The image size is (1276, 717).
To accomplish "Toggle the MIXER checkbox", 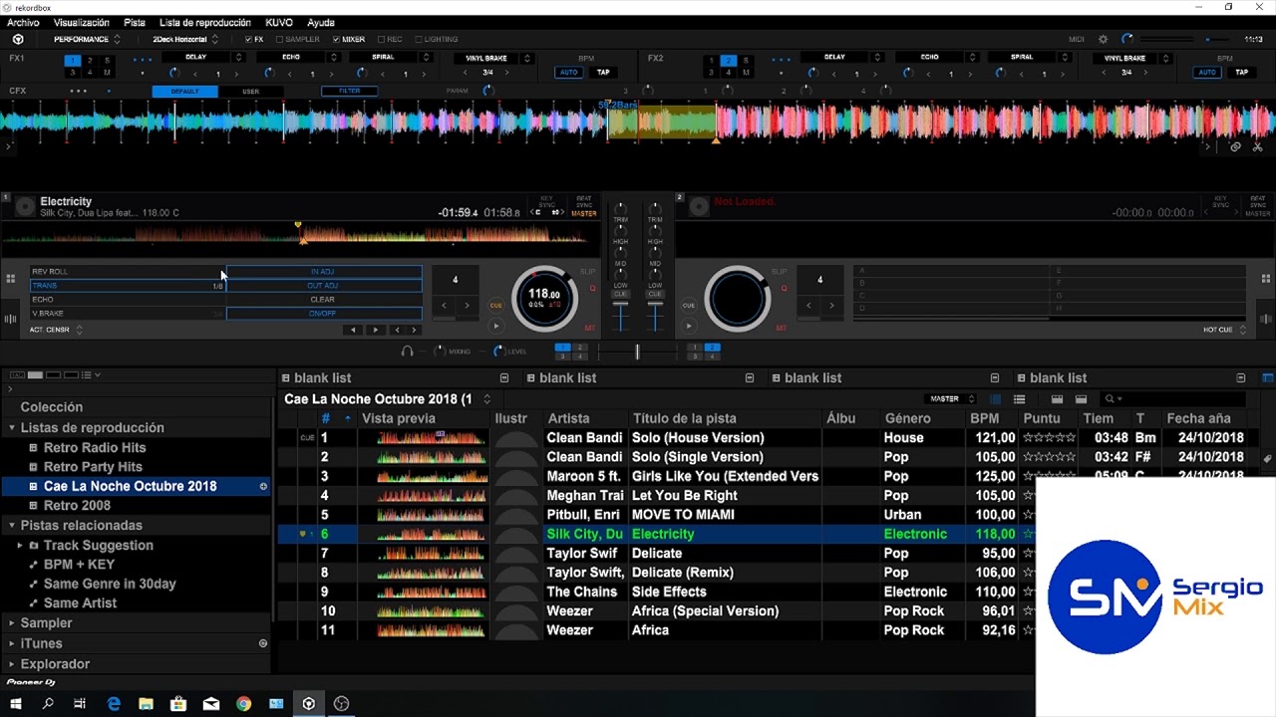I will pos(335,40).
